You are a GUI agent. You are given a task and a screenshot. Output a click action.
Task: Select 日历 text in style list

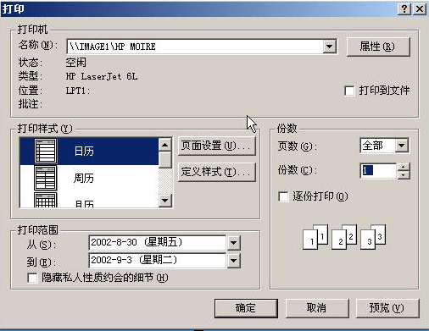(84, 151)
